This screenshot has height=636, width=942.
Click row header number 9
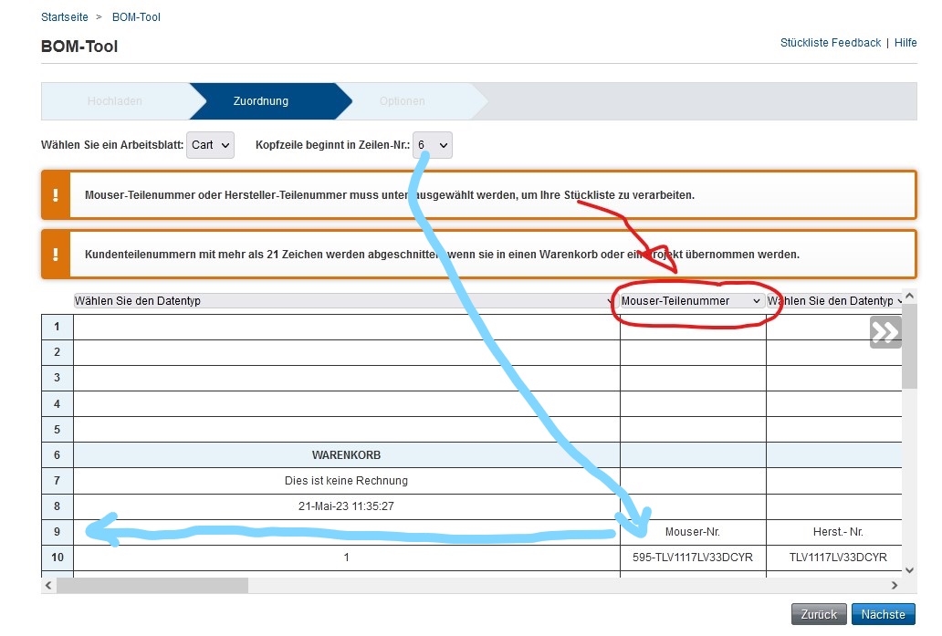[58, 532]
